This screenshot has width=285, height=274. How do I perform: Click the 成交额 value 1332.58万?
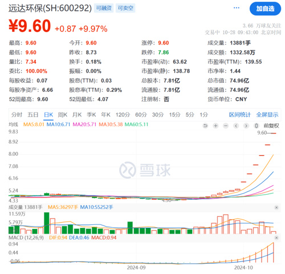tap(242, 53)
